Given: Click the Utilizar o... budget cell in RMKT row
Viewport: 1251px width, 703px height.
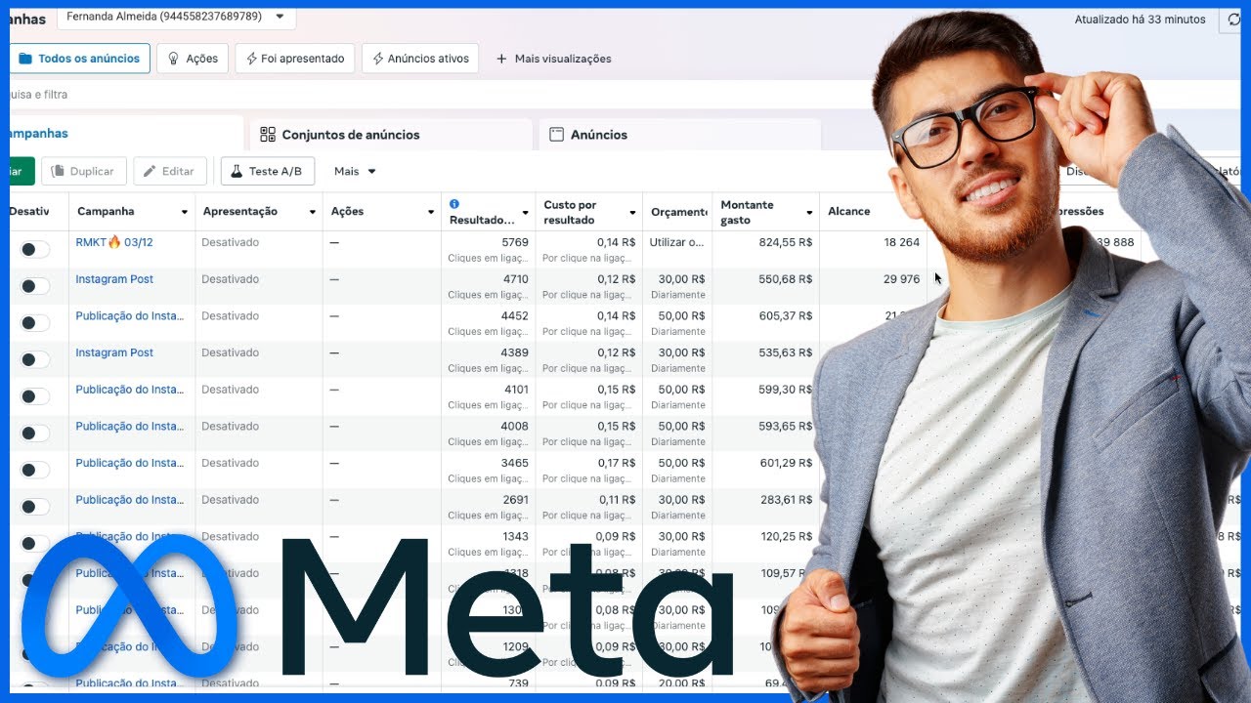Looking at the screenshot, I should (x=676, y=242).
